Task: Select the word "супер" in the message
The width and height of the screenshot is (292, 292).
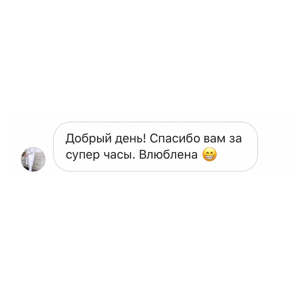Action: [83, 156]
